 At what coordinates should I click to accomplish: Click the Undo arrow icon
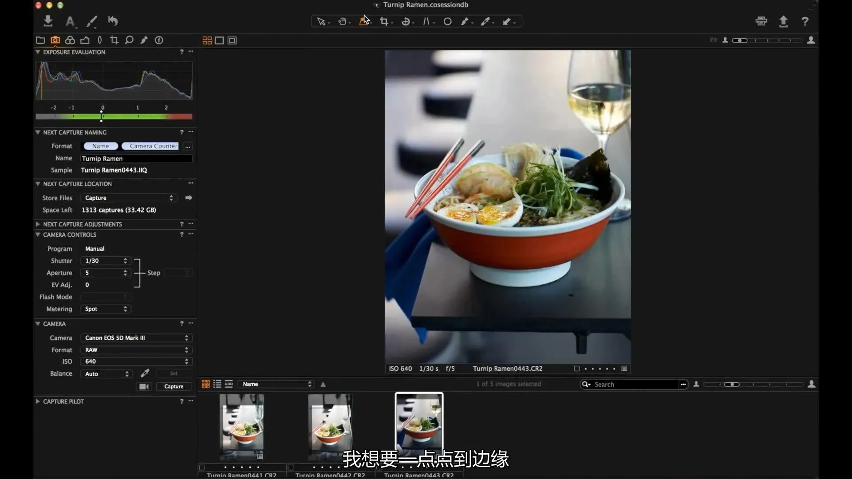tap(113, 21)
